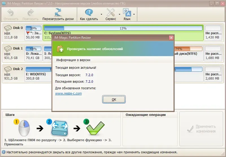Image resolution: width=226 pixels, height=157 pixels.
Task: Click the Повторить redo arrow icon
Action: coord(31,12)
